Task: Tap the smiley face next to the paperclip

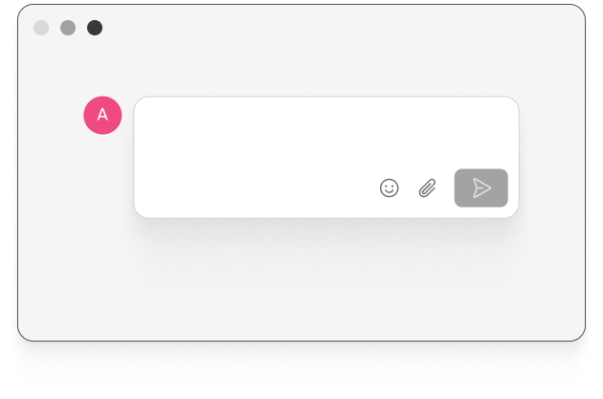Action: tap(389, 188)
